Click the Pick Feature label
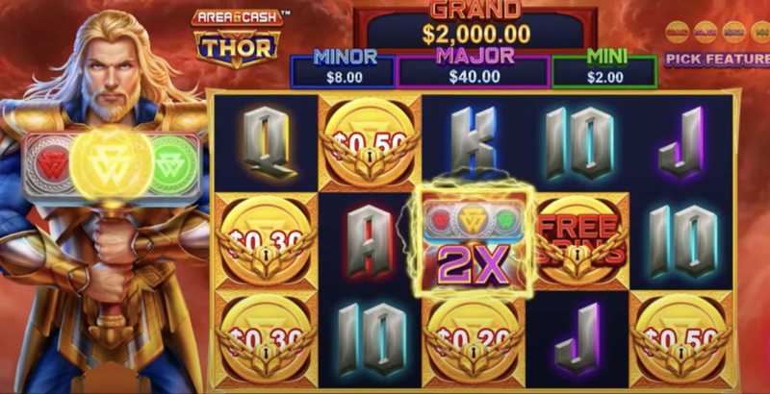 (x=717, y=60)
